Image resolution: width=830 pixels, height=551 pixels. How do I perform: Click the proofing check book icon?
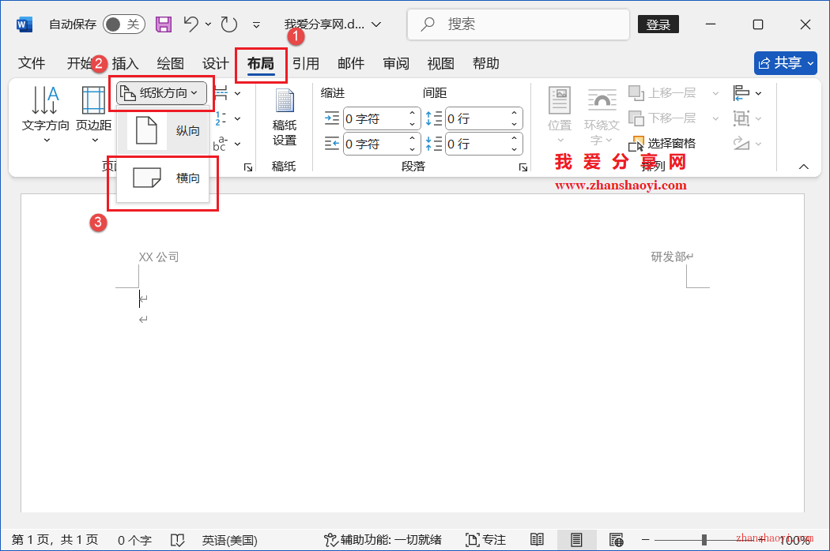coord(177,540)
